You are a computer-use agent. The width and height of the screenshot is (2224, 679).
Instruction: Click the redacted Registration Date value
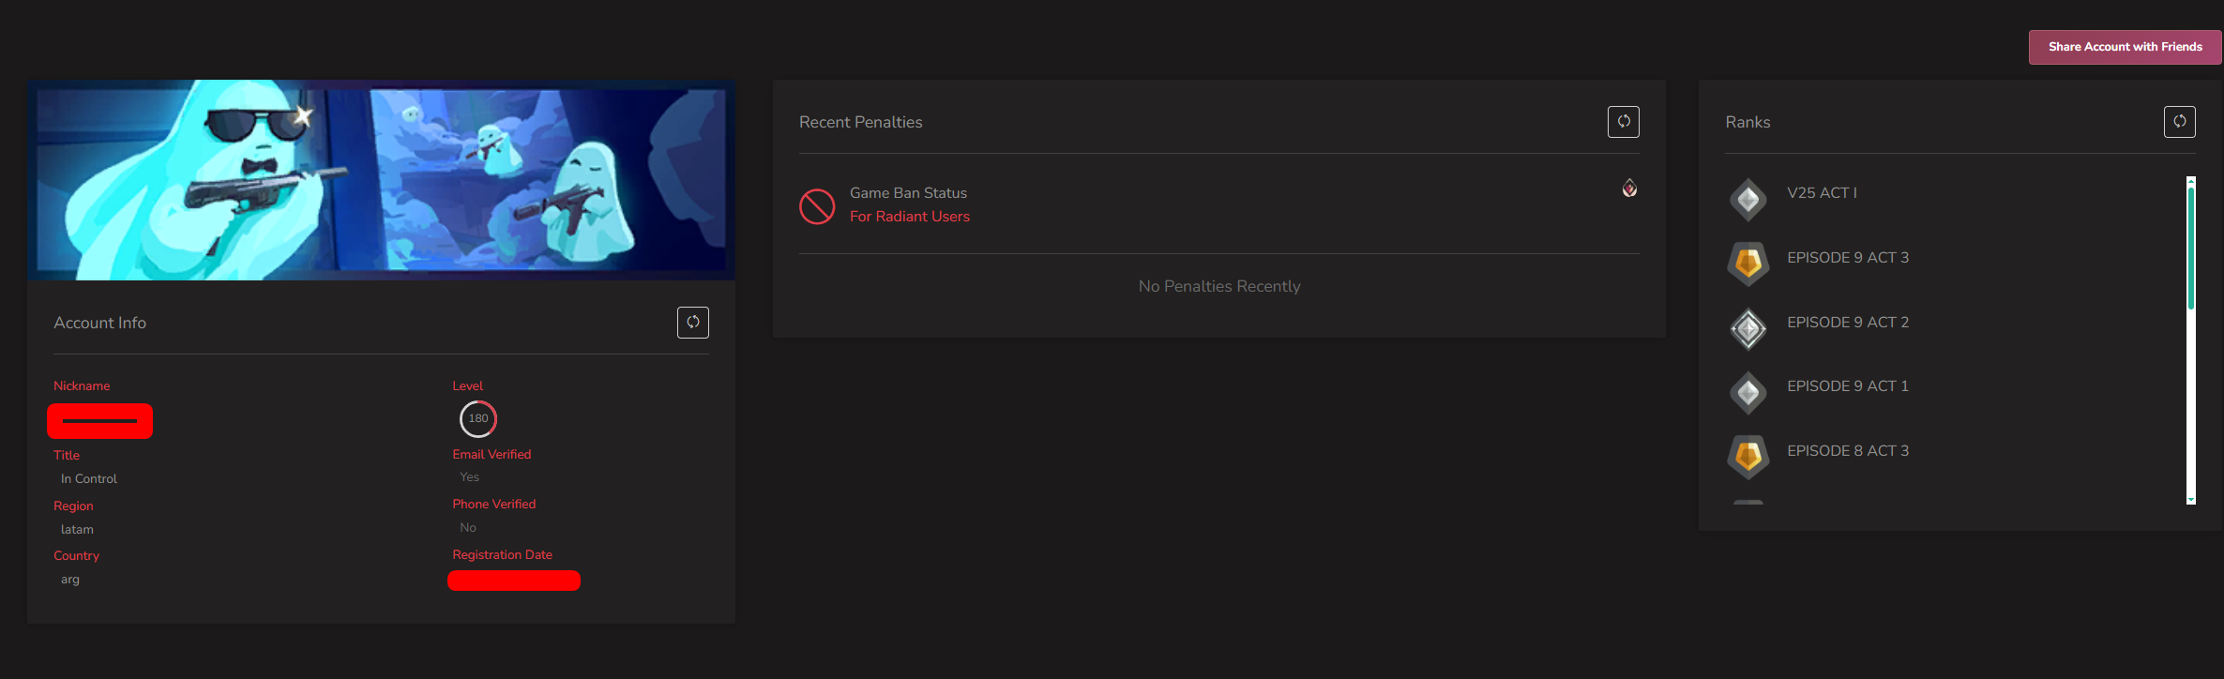[x=514, y=581]
